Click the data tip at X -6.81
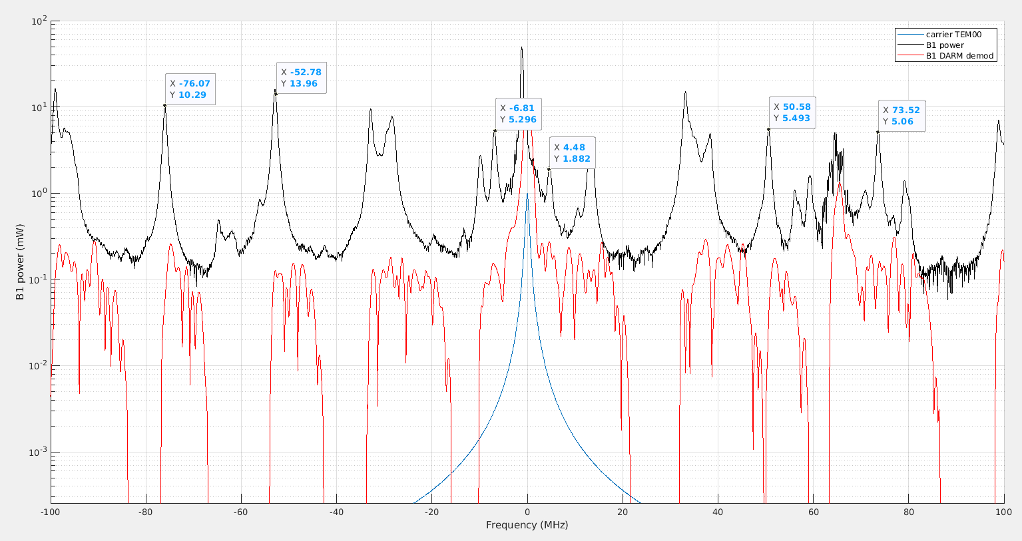This screenshot has height=541, width=1022. click(518, 114)
